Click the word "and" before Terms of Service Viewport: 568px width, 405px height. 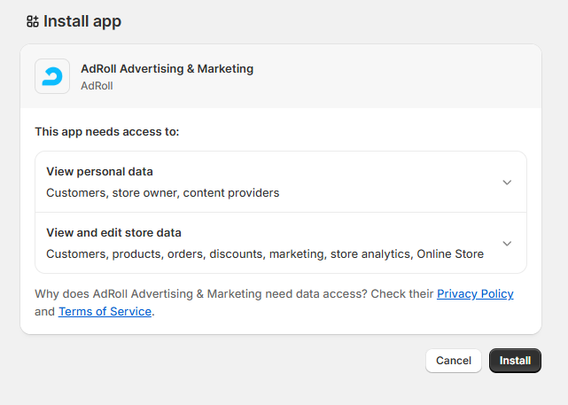44,311
